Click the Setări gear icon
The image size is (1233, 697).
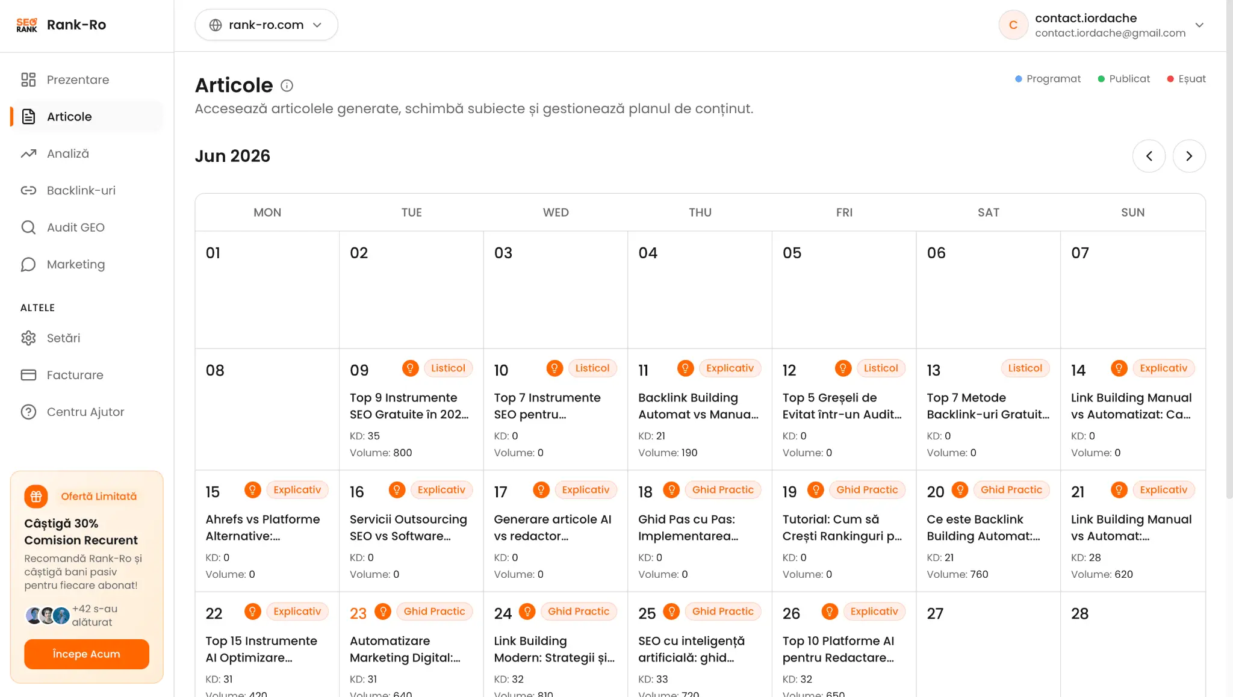coord(28,338)
